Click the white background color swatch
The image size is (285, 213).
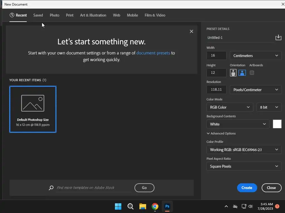click(x=277, y=124)
